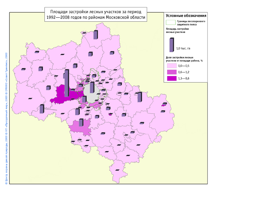Click the tall bar over gray Moscow city area
The image size is (280, 198).
[x=92, y=87]
